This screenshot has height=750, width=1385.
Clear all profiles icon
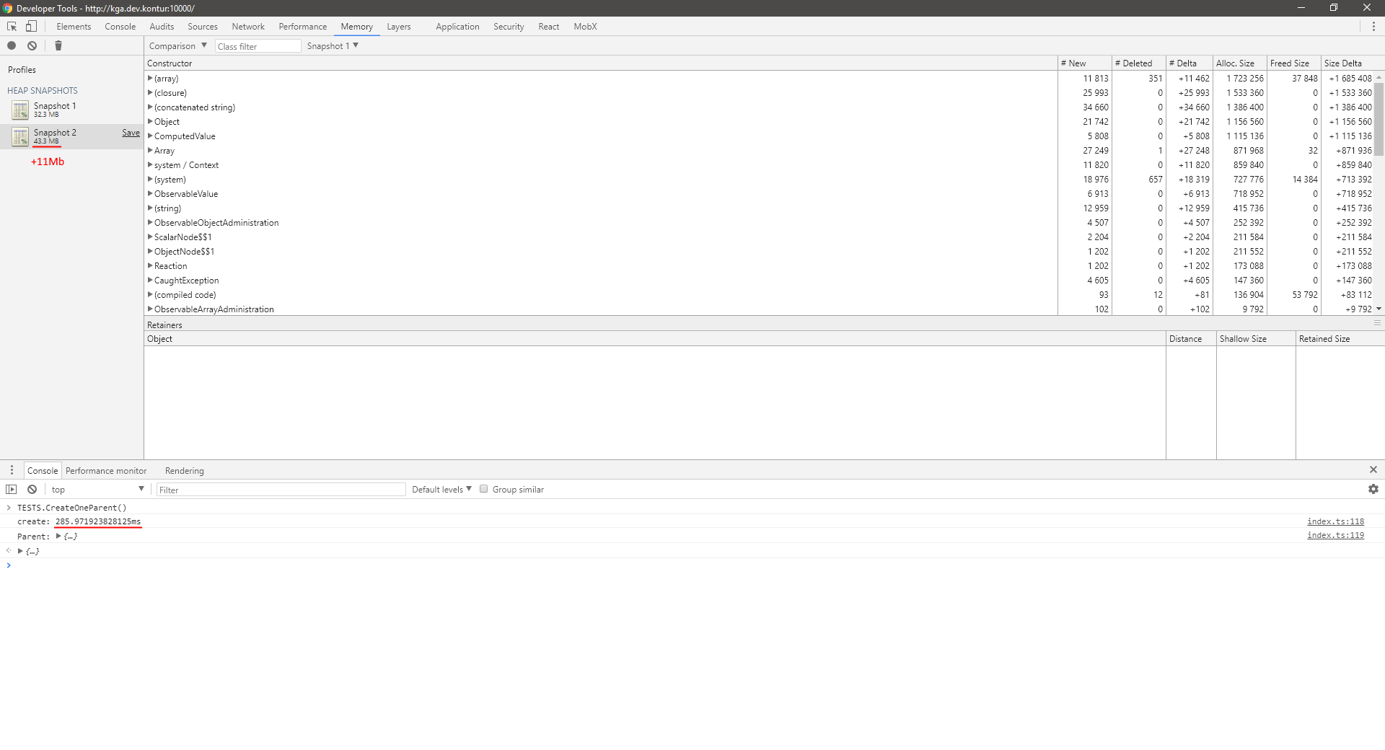point(32,45)
